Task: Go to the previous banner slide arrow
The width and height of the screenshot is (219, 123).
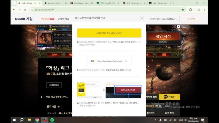Action: point(42,97)
